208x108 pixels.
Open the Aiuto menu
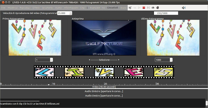pos(123,8)
